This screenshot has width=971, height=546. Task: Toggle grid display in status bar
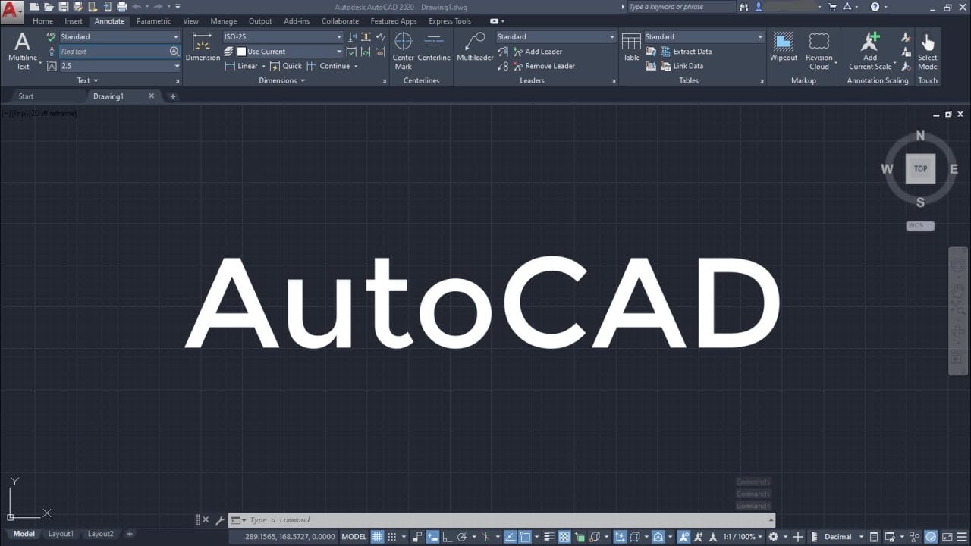377,537
